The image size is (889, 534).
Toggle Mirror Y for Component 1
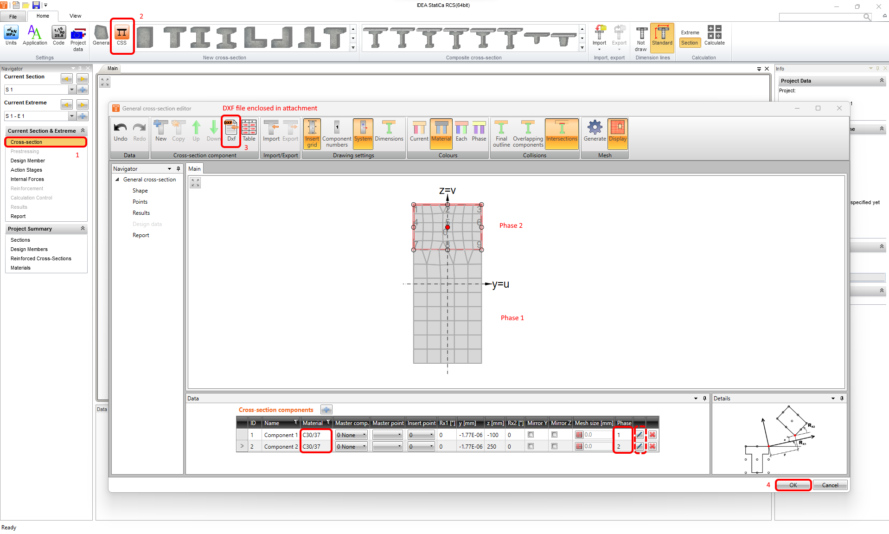531,435
